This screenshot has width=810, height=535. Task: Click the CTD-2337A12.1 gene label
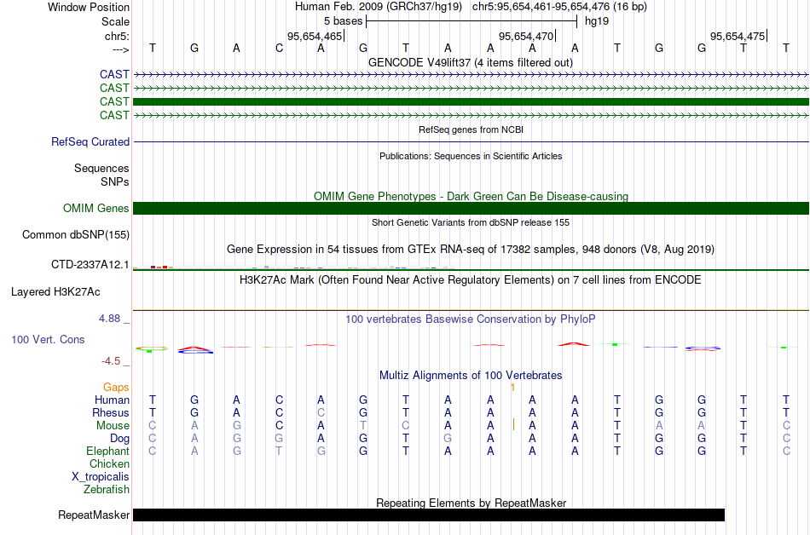(90, 265)
